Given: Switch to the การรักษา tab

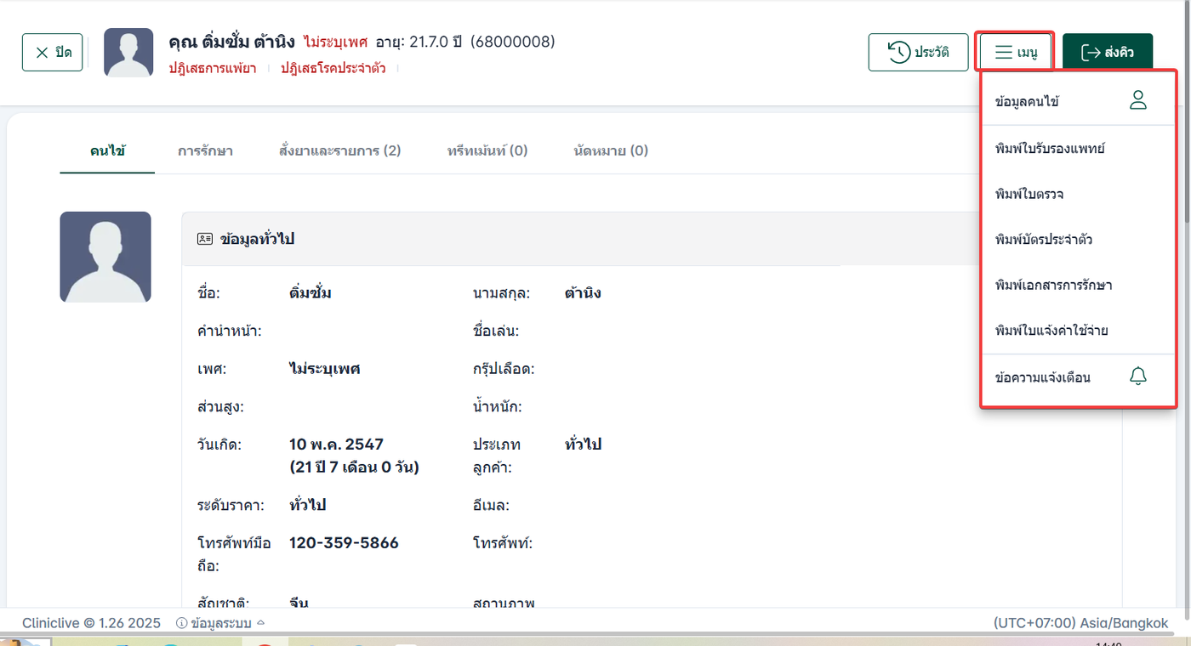Looking at the screenshot, I should [x=205, y=151].
